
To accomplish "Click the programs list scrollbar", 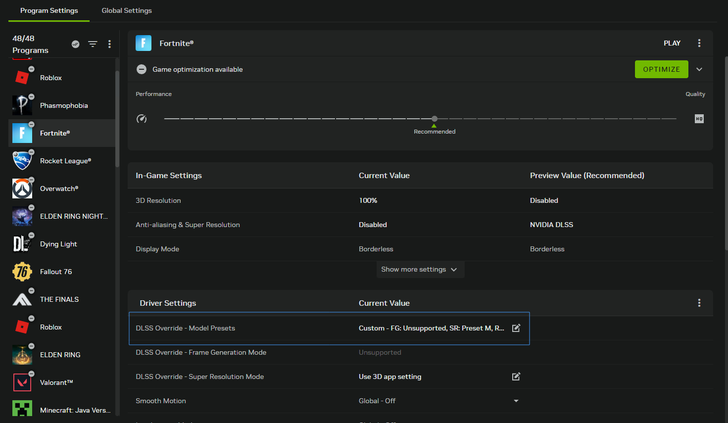I will (x=117, y=119).
